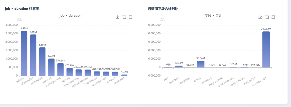Click the 3,000,000 y-axis tick label

12,25
